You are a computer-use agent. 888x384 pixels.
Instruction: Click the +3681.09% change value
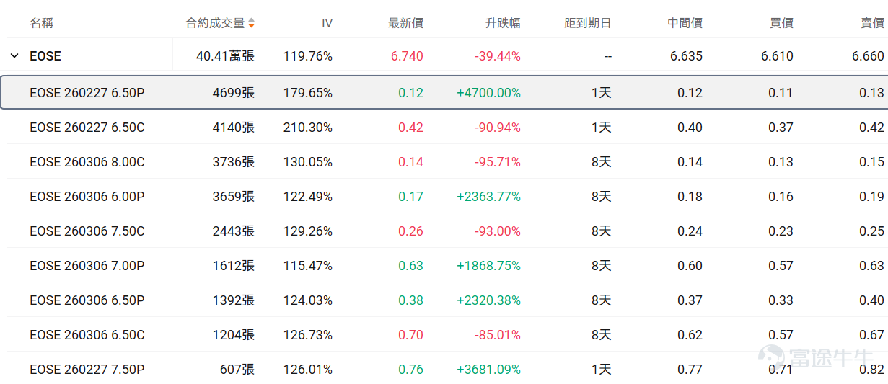click(x=488, y=370)
